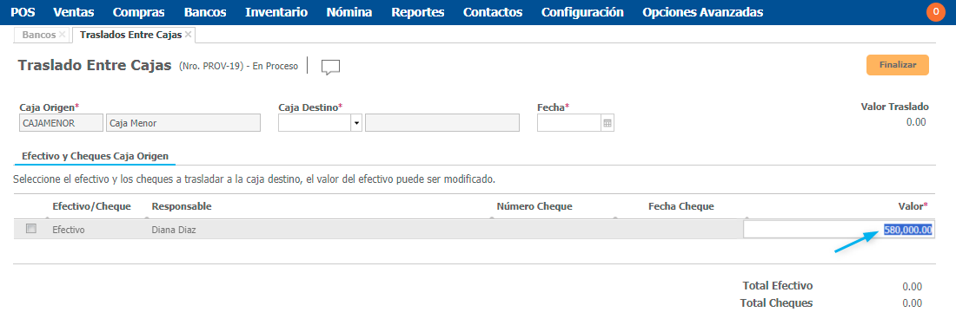
Task: Open the Opciones Avanzadas menu
Action: point(702,12)
